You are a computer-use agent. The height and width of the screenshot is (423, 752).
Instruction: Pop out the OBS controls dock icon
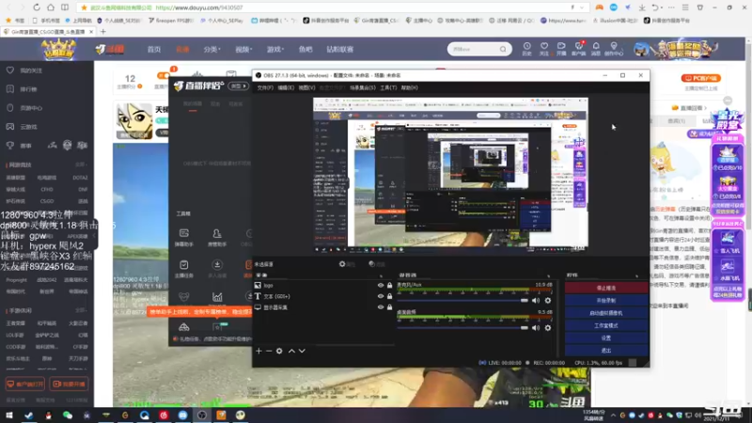(x=637, y=275)
